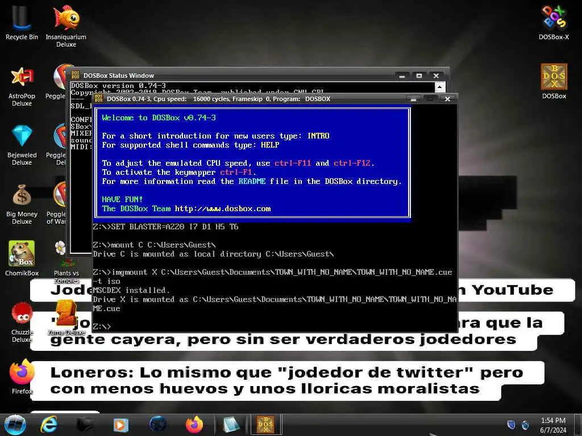Open the clock showing 1:54 PM
The height and width of the screenshot is (436, 582).
(x=553, y=425)
